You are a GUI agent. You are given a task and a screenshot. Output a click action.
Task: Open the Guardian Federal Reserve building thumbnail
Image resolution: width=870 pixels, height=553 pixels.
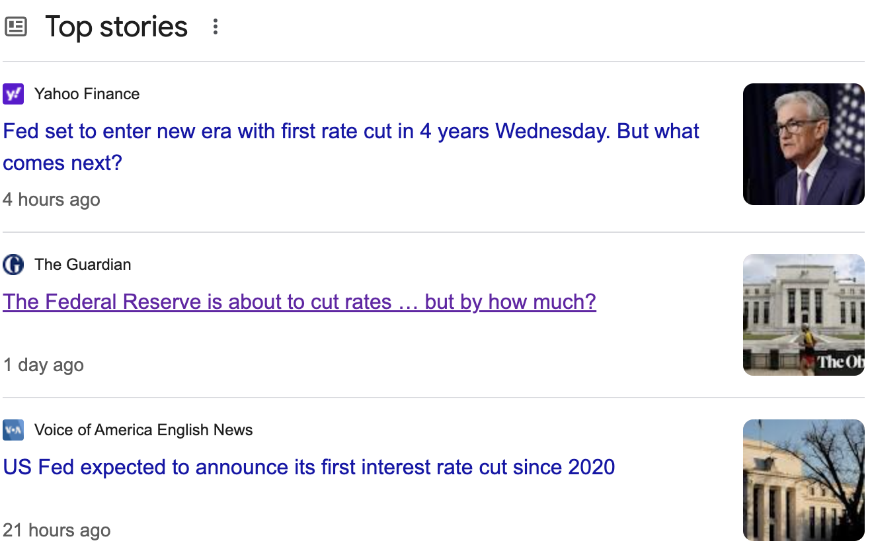(x=804, y=315)
